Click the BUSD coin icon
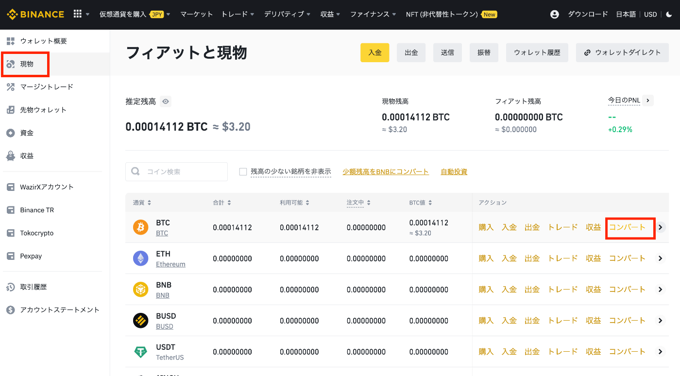This screenshot has width=680, height=376. point(141,321)
